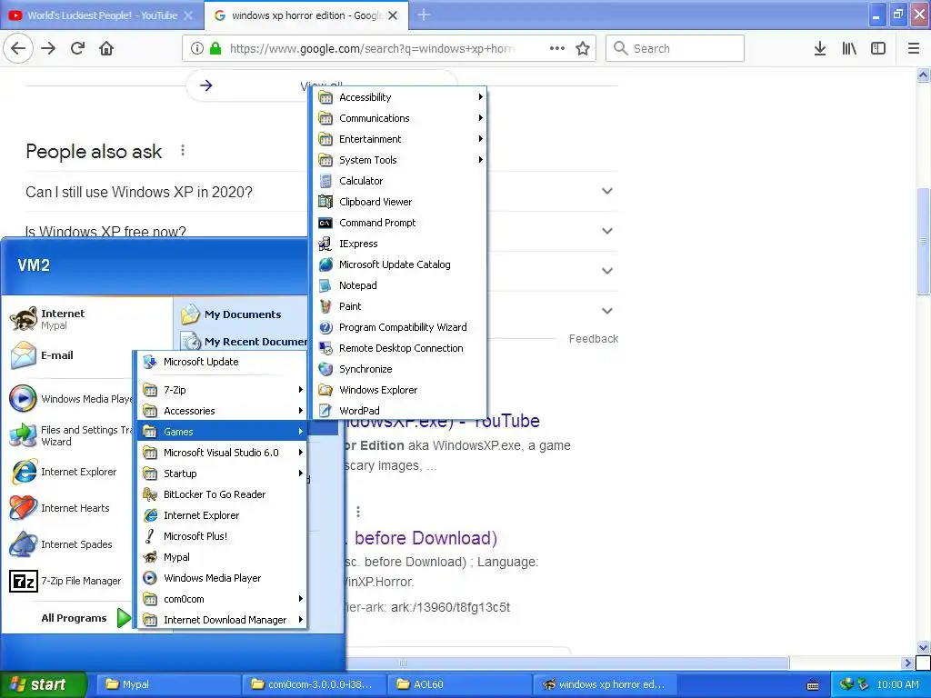Open Internet Spades game
Viewport: 931px width, 698px height.
(68, 544)
